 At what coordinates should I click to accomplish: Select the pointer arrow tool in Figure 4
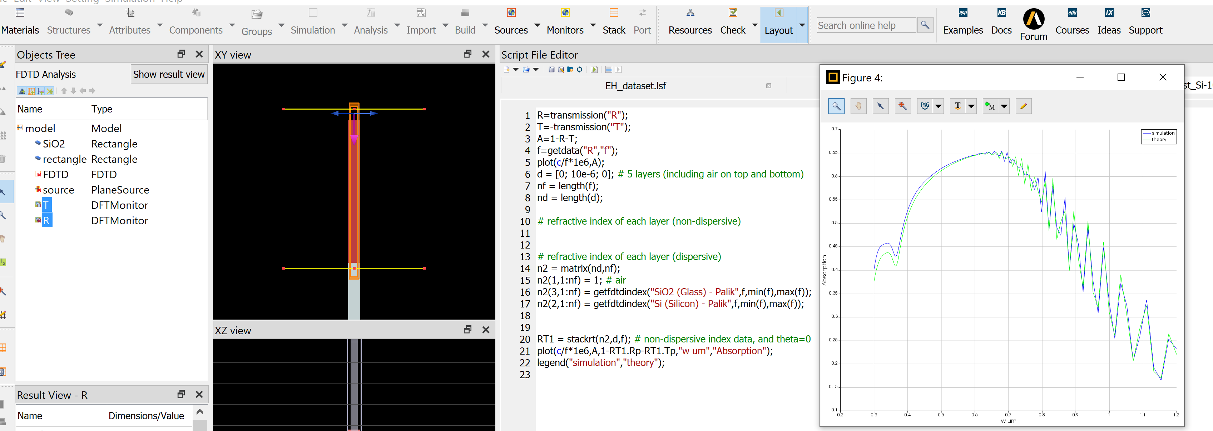880,106
